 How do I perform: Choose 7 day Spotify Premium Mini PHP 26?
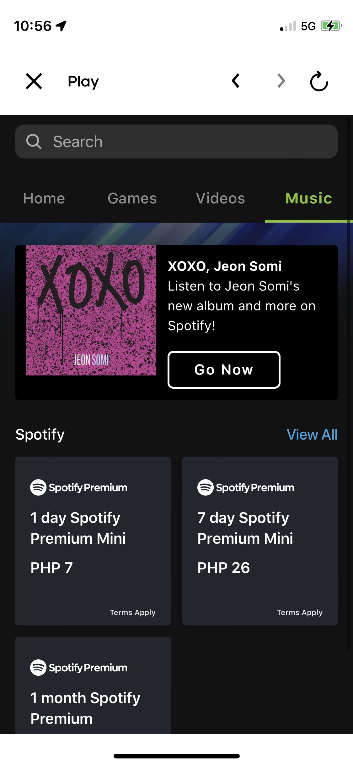click(260, 541)
